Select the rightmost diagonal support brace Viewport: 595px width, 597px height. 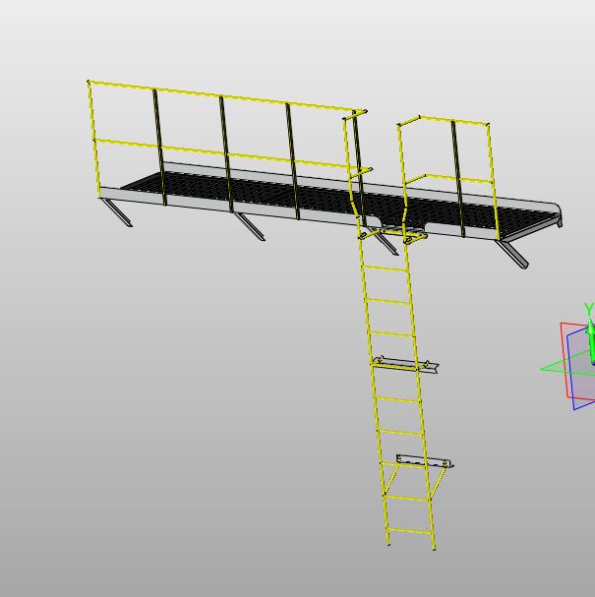(512, 255)
